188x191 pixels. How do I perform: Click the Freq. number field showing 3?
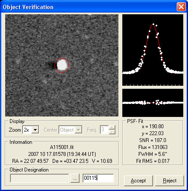pos(104,130)
